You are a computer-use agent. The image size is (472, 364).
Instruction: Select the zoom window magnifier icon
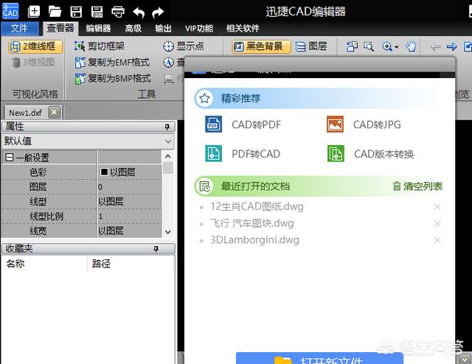click(x=369, y=46)
